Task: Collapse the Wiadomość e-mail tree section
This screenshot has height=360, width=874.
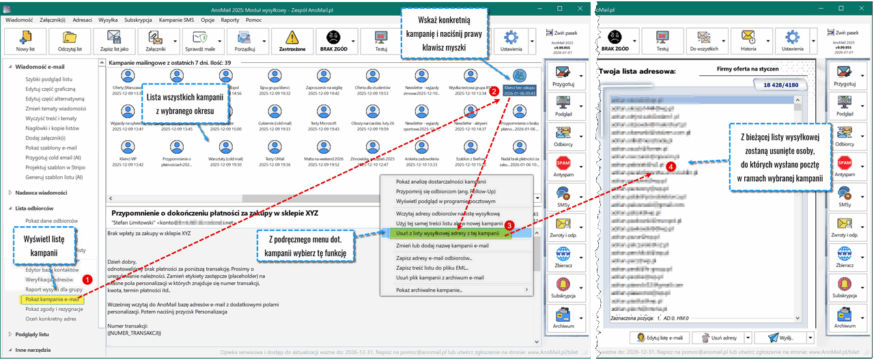Action: 10,67
